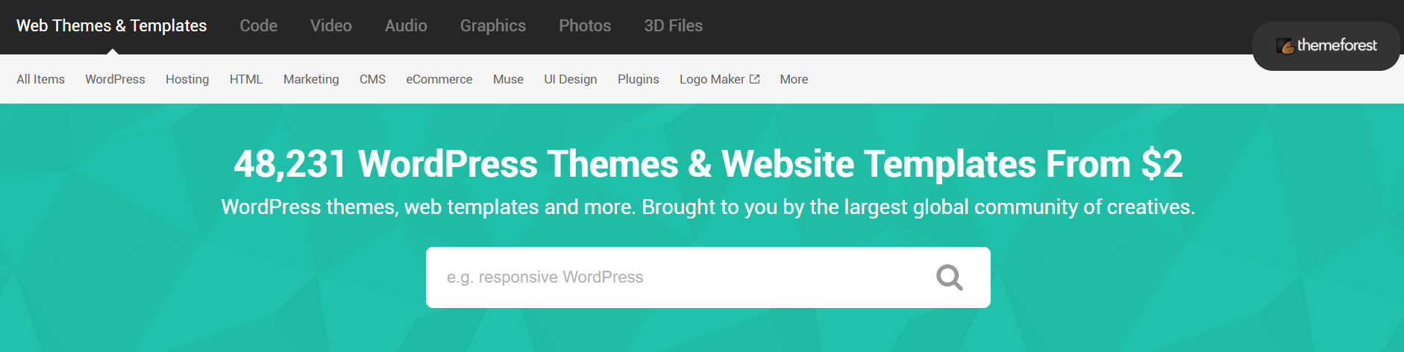The height and width of the screenshot is (352, 1404).
Task: Click the magnifying glass search icon
Action: [950, 277]
